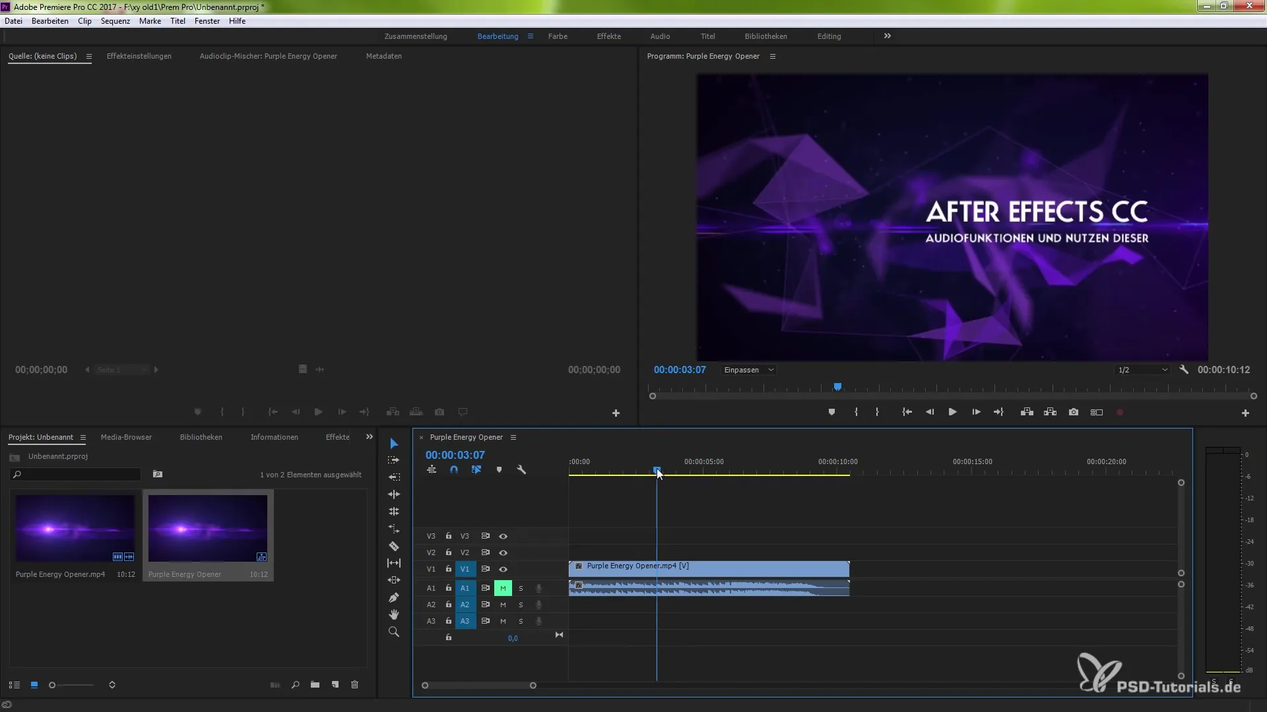Switch to the Effekteinstellungen tab
1267x712 pixels.
point(139,56)
